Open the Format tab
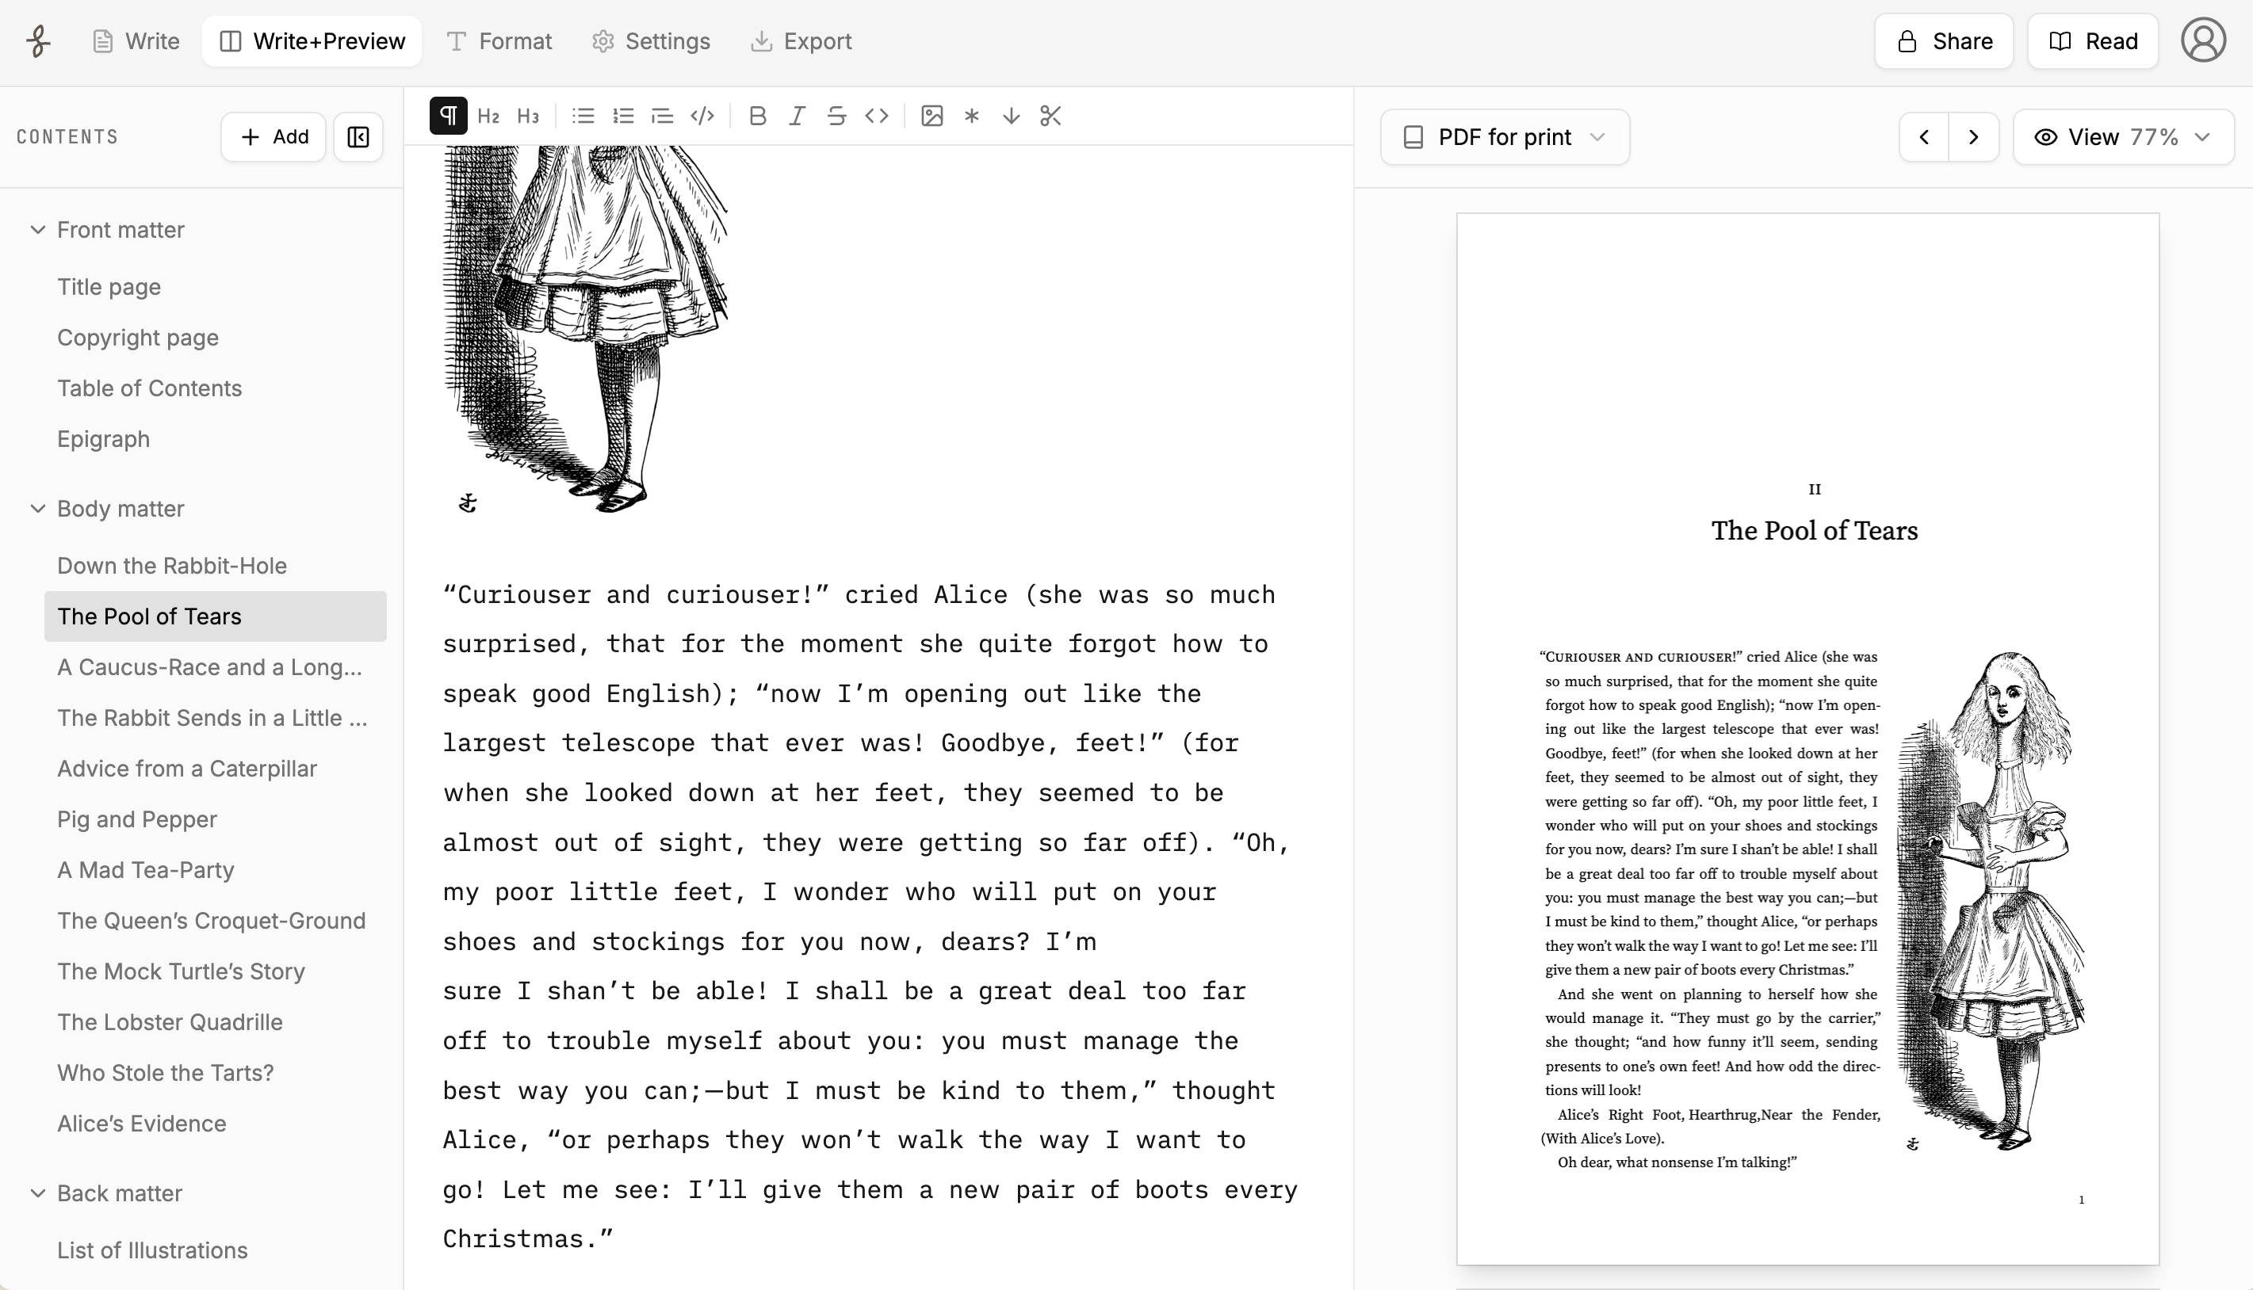The image size is (2253, 1290). click(499, 42)
